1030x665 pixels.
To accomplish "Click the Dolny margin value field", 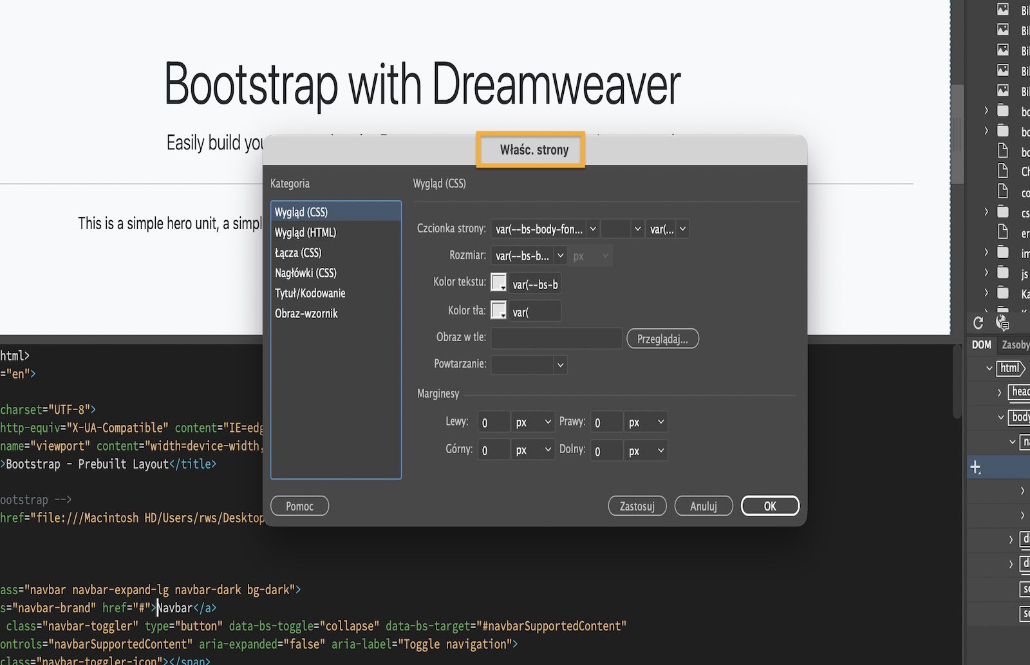I will tap(606, 451).
